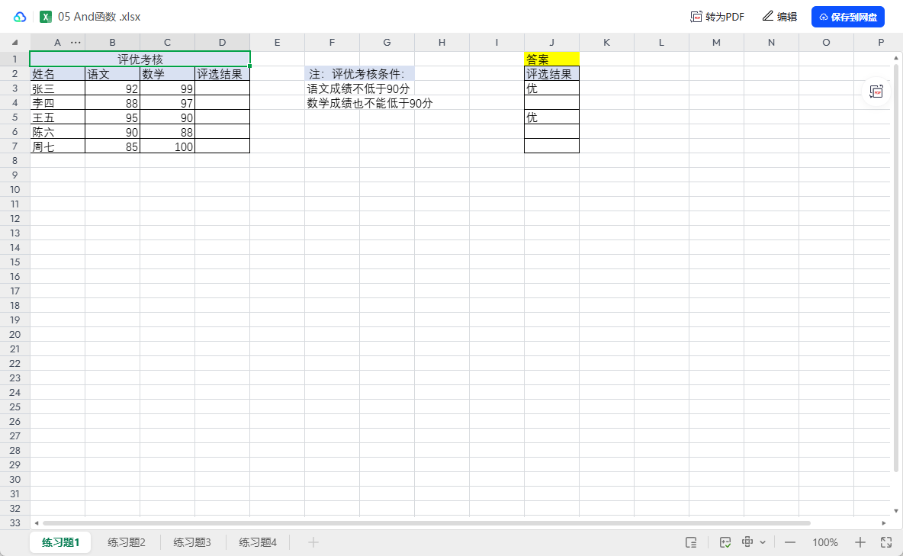Viewport: 903px width, 556px height.
Task: Toggle full screen mode in status bar
Action: pyautogui.click(x=887, y=542)
